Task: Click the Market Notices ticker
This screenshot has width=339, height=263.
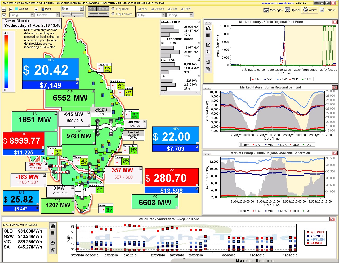Action: click(255, 261)
